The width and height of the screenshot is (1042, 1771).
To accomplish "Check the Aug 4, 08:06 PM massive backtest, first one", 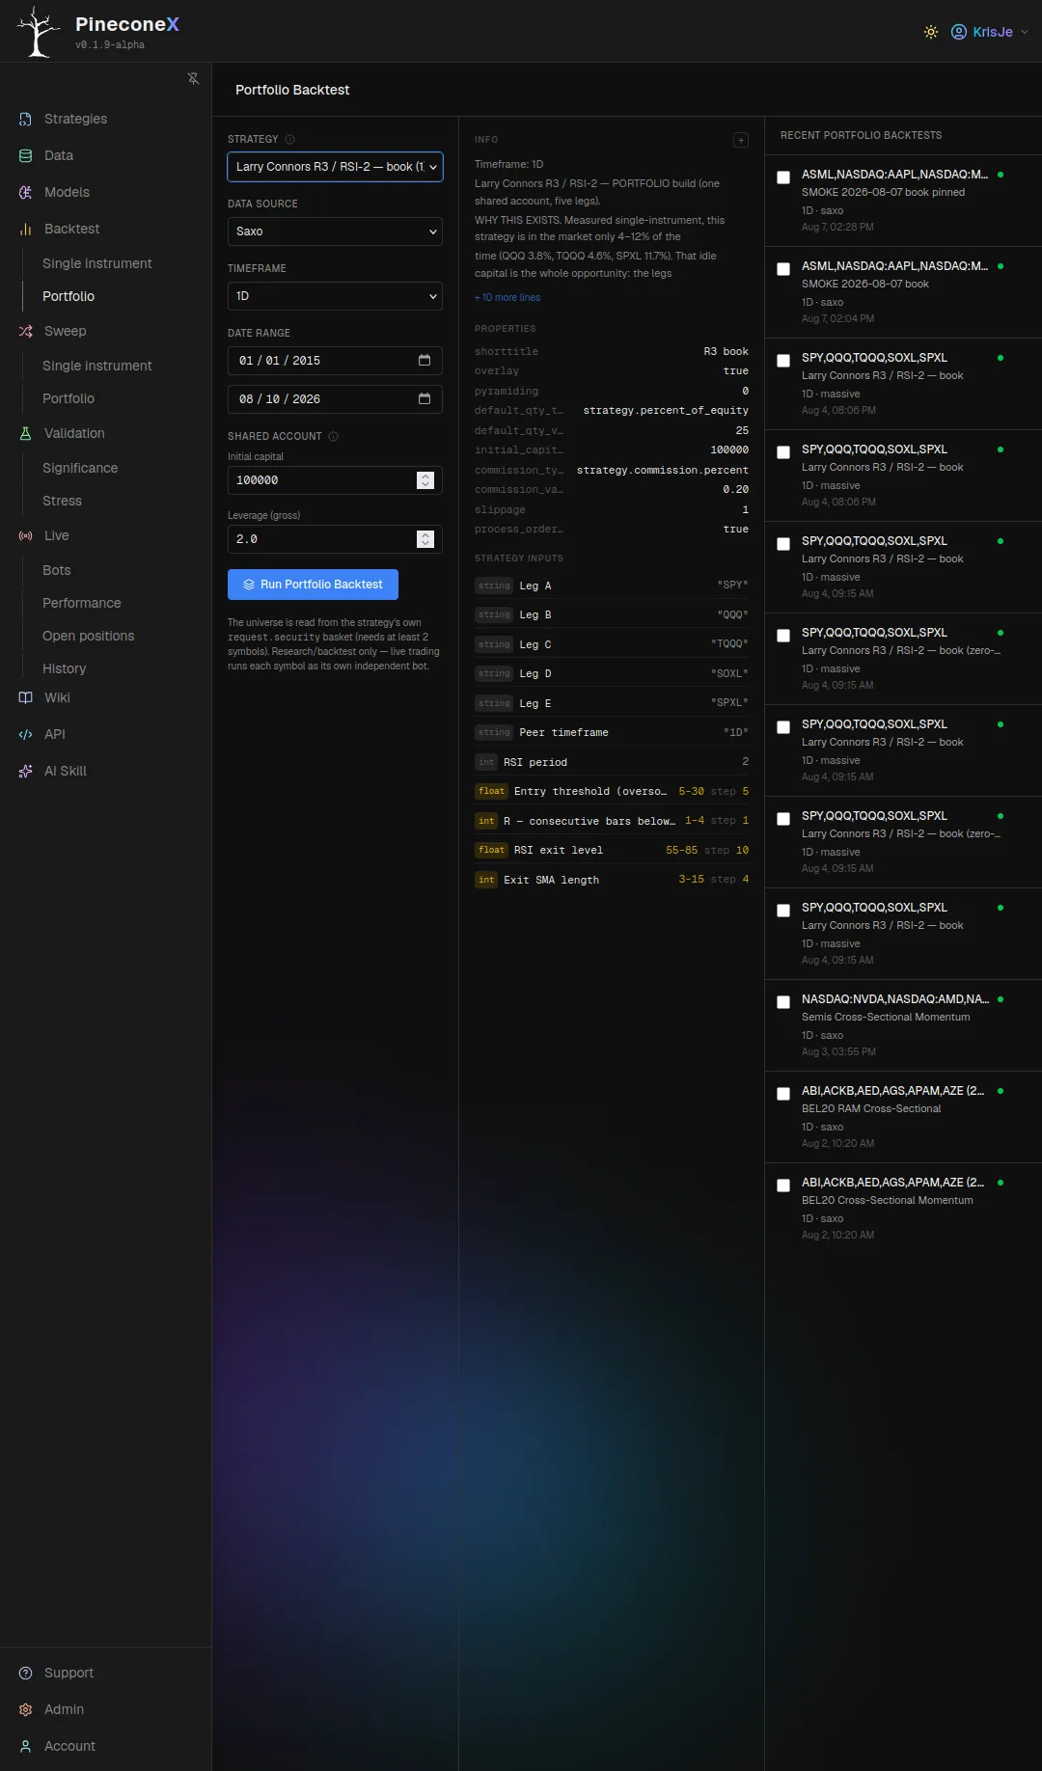I will tap(783, 361).
